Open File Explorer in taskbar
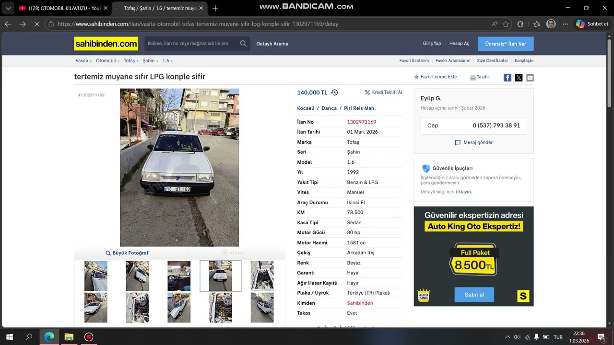The image size is (614, 345). coord(69,337)
